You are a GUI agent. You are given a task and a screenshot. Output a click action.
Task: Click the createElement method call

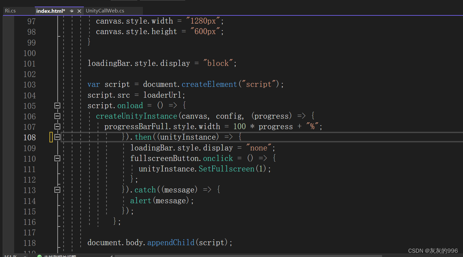[x=209, y=84]
